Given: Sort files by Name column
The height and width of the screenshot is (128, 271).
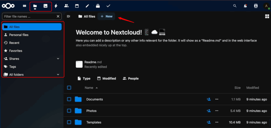Looking at the screenshot, I should [x=91, y=88].
